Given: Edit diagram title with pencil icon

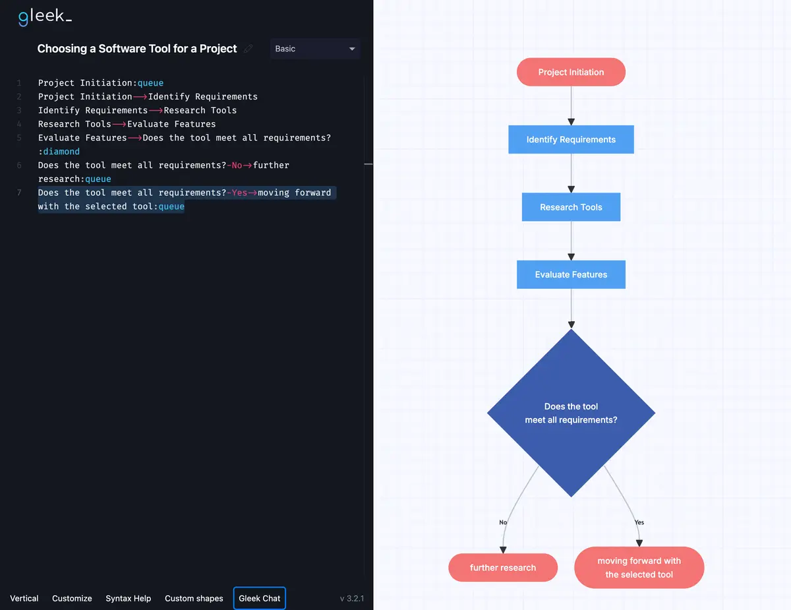Looking at the screenshot, I should 249,49.
